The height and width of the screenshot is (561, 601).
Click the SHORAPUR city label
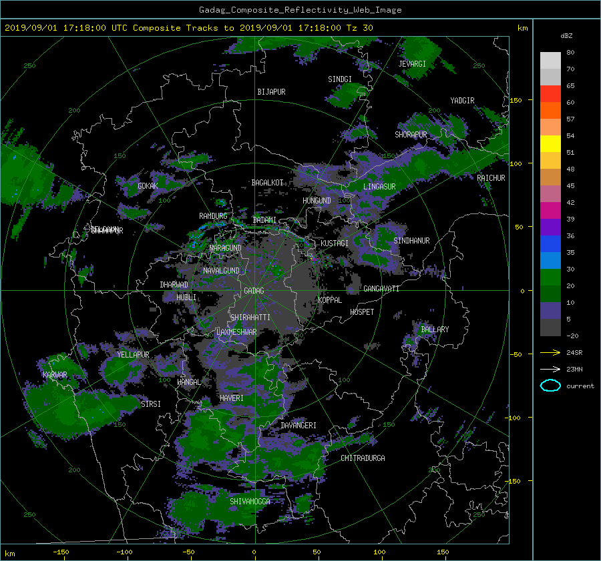411,135
